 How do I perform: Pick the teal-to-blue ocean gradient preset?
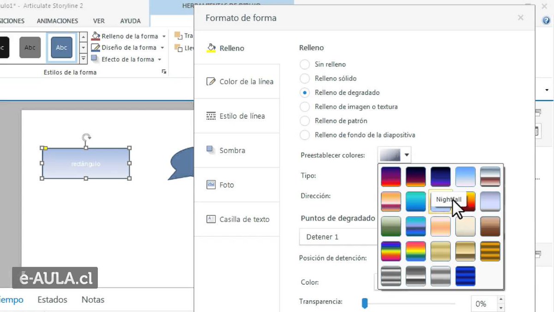(x=416, y=202)
